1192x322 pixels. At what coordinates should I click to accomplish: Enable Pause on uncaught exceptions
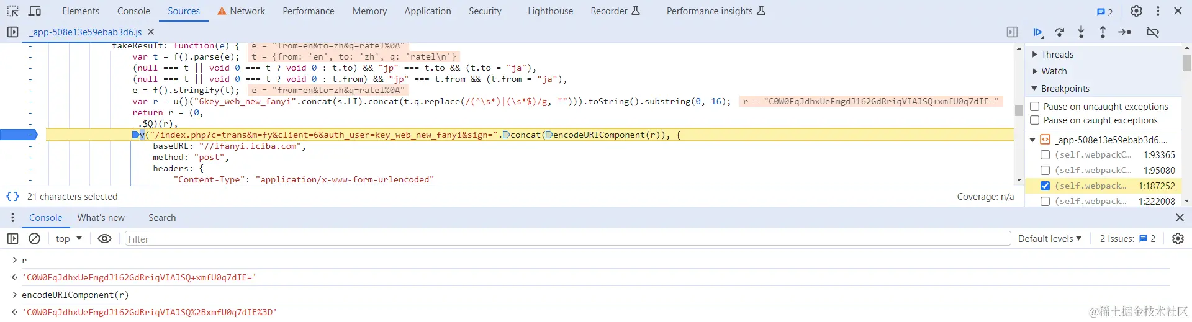pos(1035,107)
